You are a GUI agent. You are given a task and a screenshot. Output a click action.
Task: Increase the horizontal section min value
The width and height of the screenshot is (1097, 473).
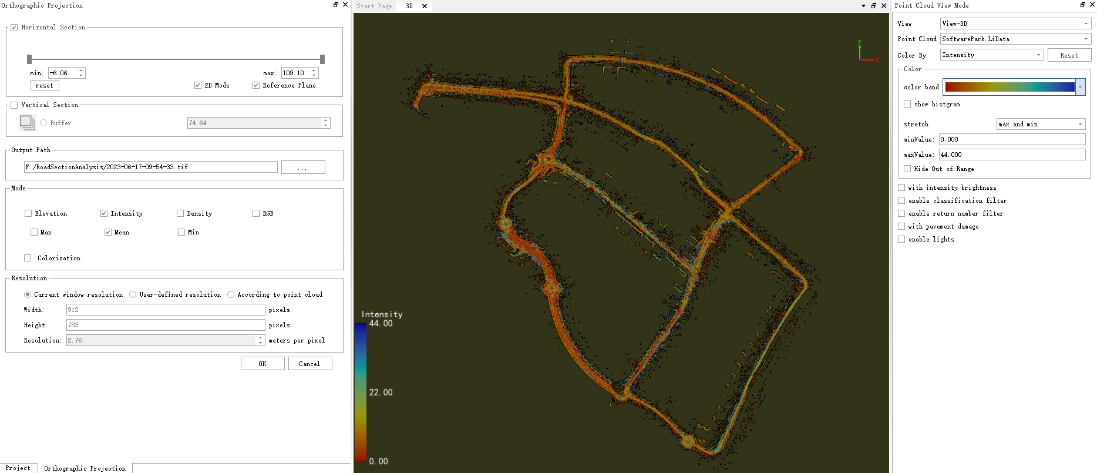click(81, 71)
